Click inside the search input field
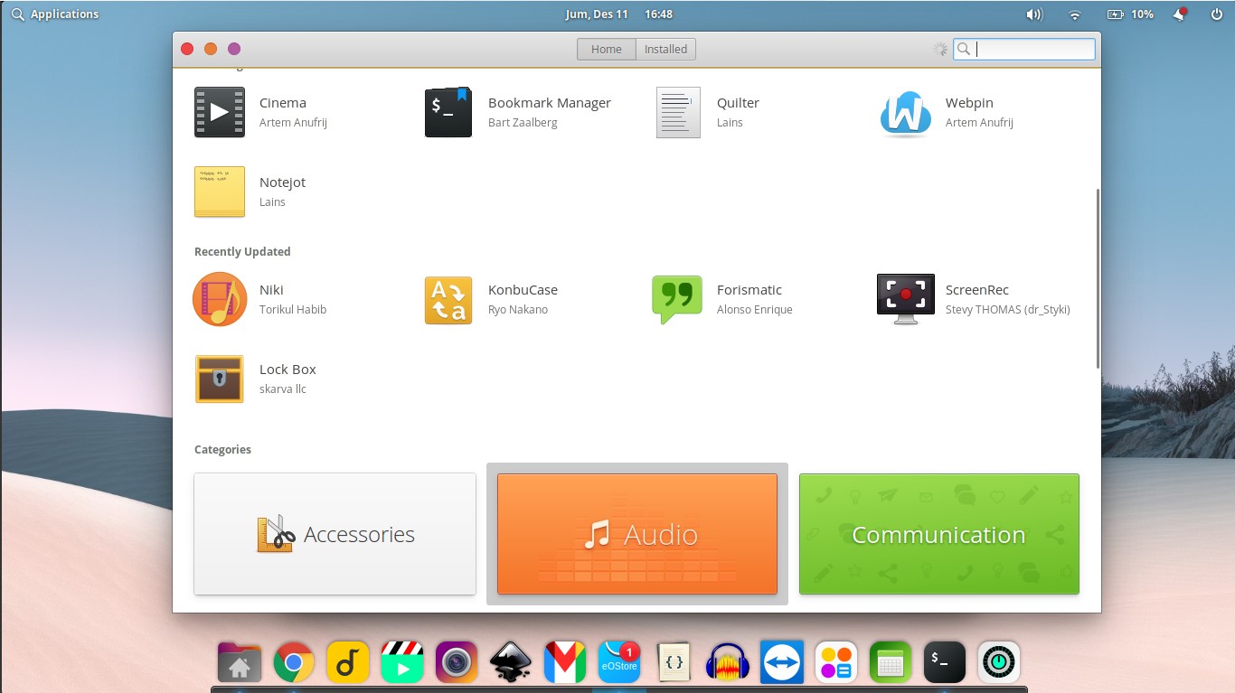 [1024, 49]
